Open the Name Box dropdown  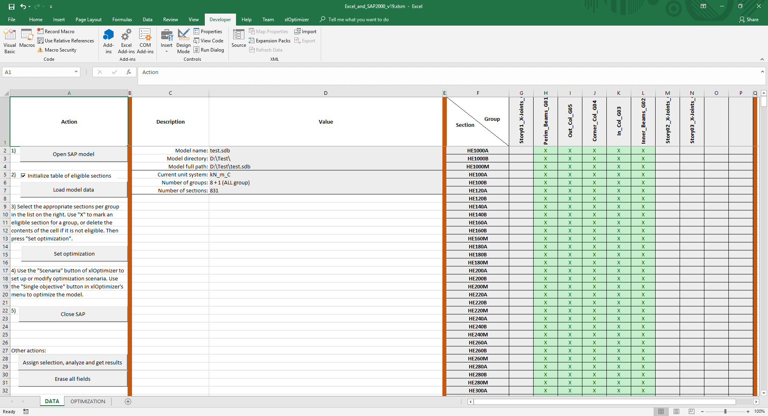click(76, 72)
